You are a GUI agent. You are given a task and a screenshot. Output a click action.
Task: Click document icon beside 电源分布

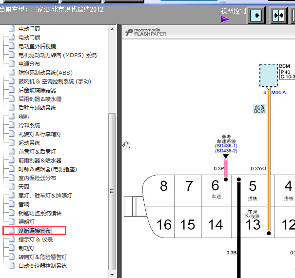tap(12, 63)
